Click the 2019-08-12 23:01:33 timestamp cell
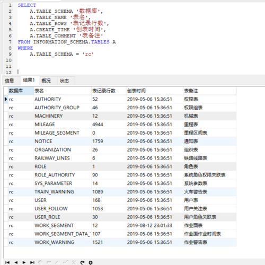265x265 pixels. tap(155, 225)
